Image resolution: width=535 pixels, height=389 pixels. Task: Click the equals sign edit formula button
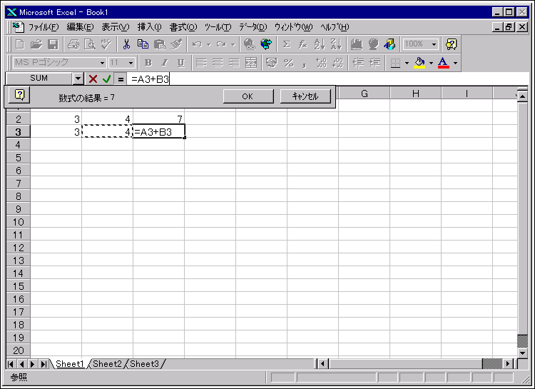[x=121, y=79]
